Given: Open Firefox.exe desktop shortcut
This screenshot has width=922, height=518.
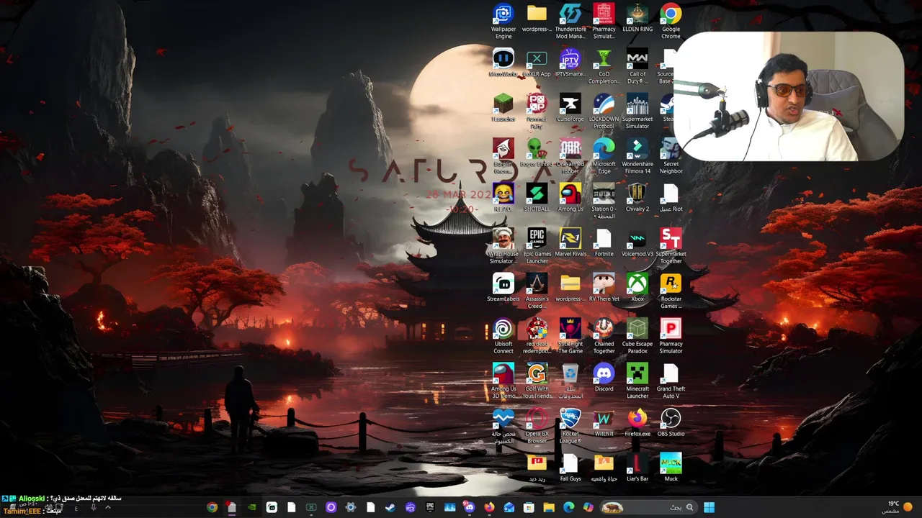Looking at the screenshot, I should click(x=637, y=422).
